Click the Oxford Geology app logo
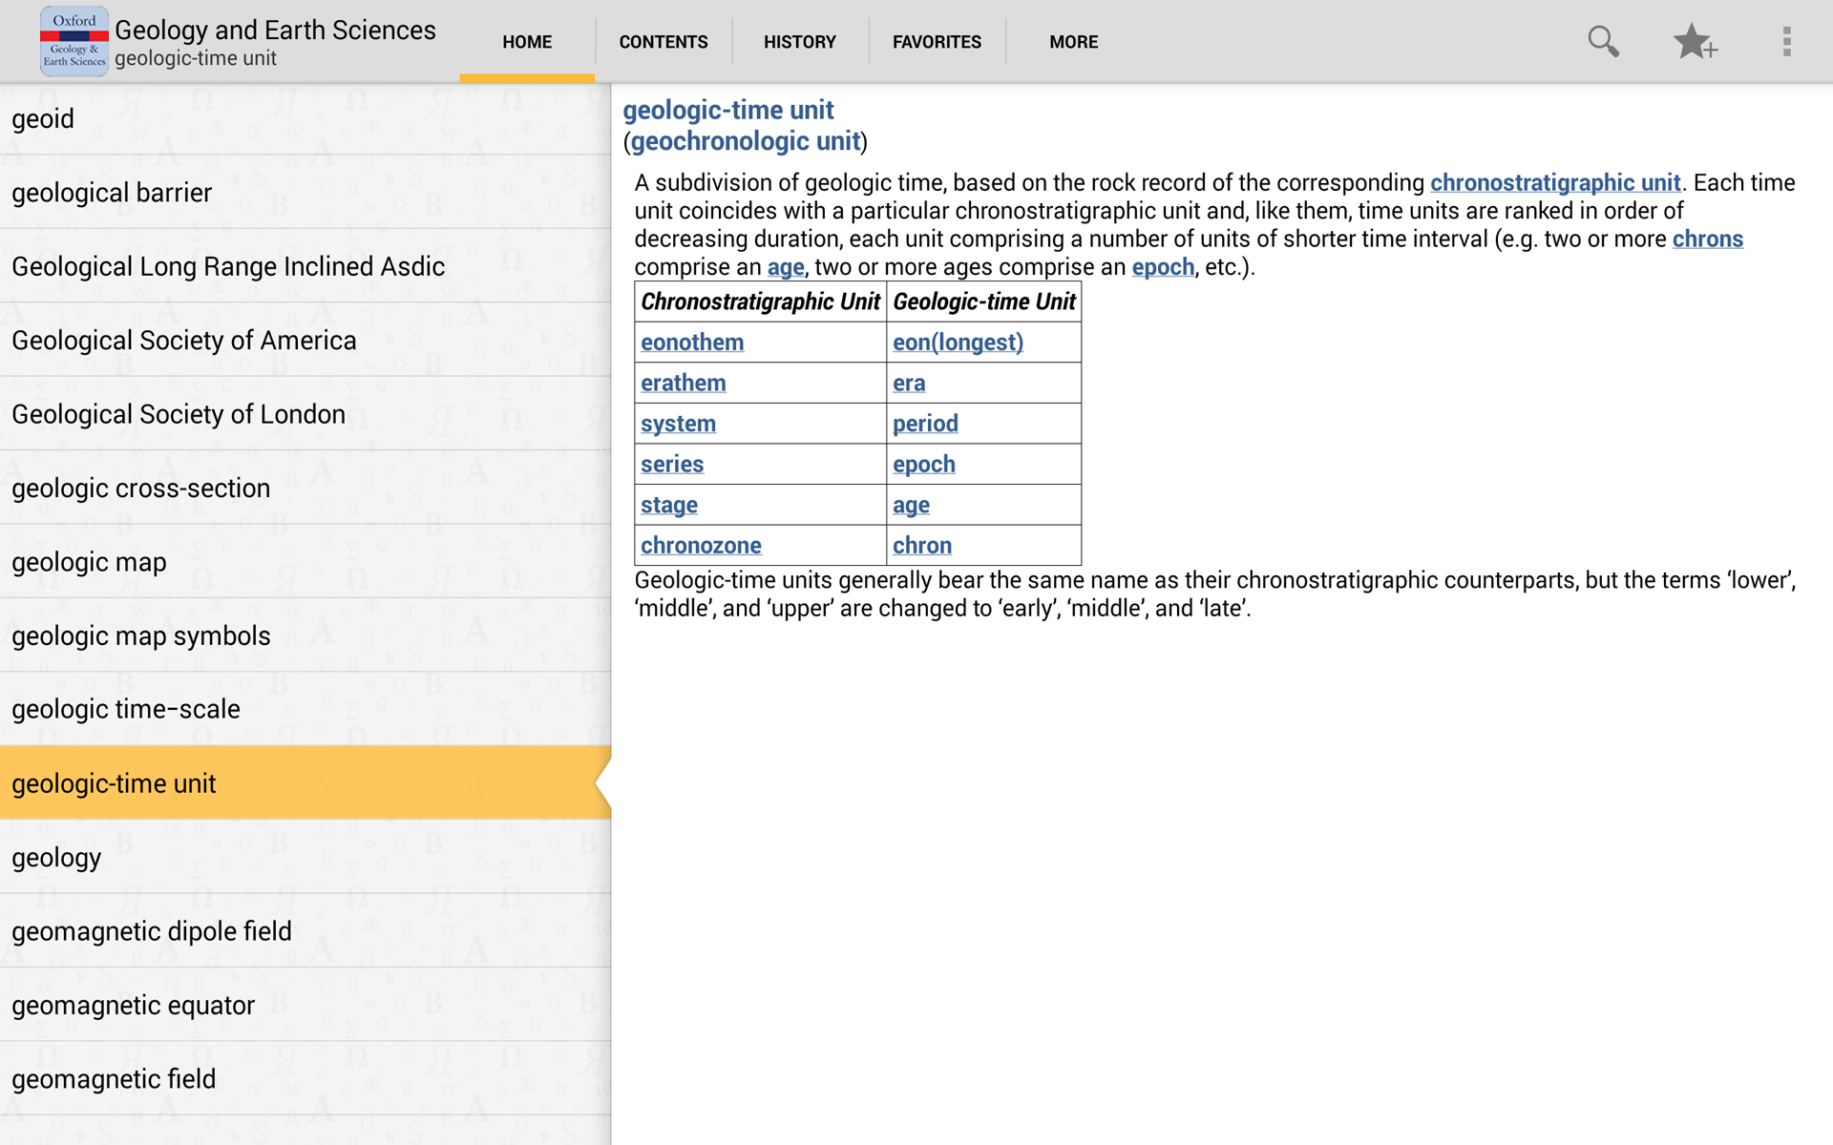Screen dimensions: 1833x1145 [x=74, y=40]
